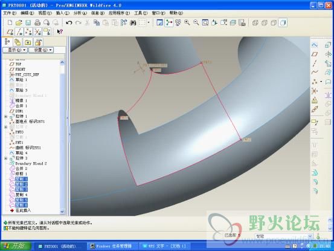
Task: Open the 视图 menu
Action: tap(45, 13)
